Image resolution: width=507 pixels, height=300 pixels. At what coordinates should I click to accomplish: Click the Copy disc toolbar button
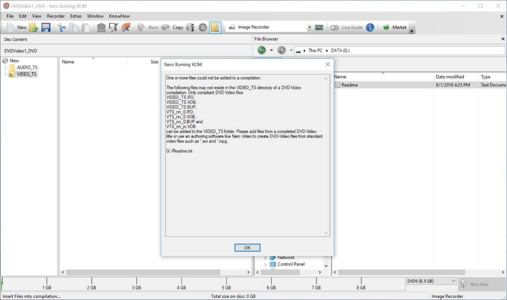172,27
